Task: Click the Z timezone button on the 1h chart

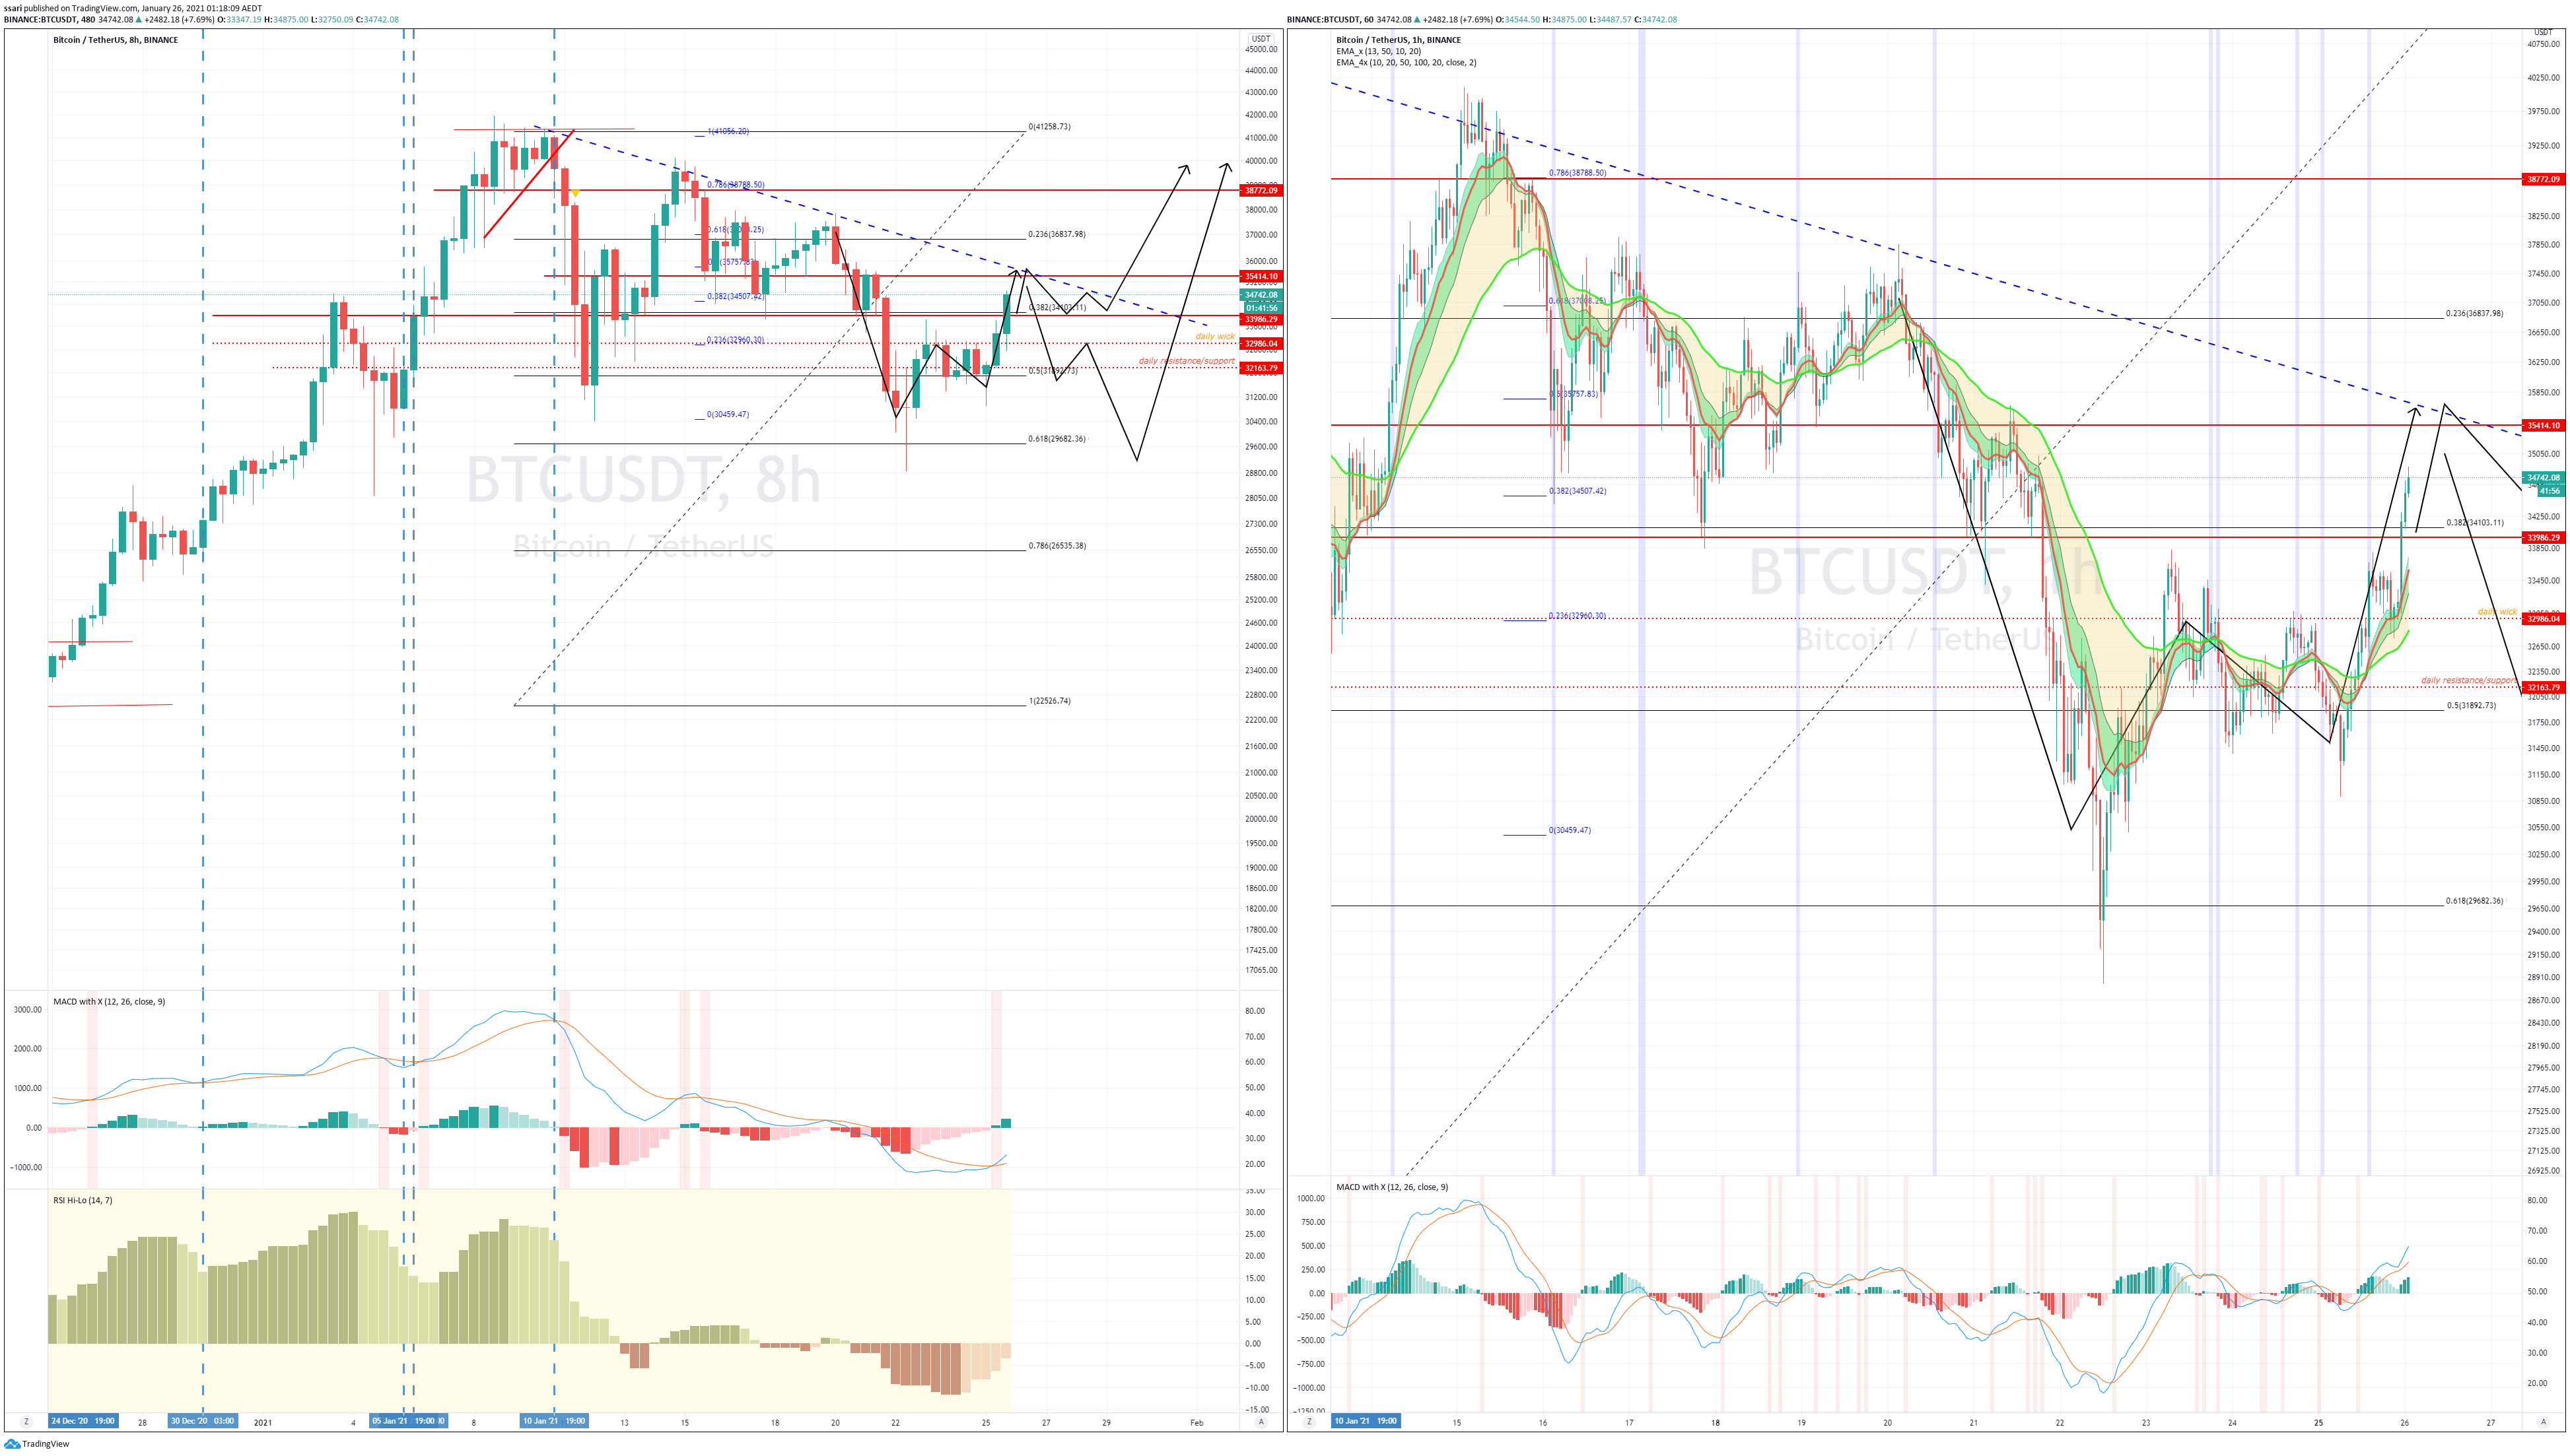Action: tap(1309, 1421)
